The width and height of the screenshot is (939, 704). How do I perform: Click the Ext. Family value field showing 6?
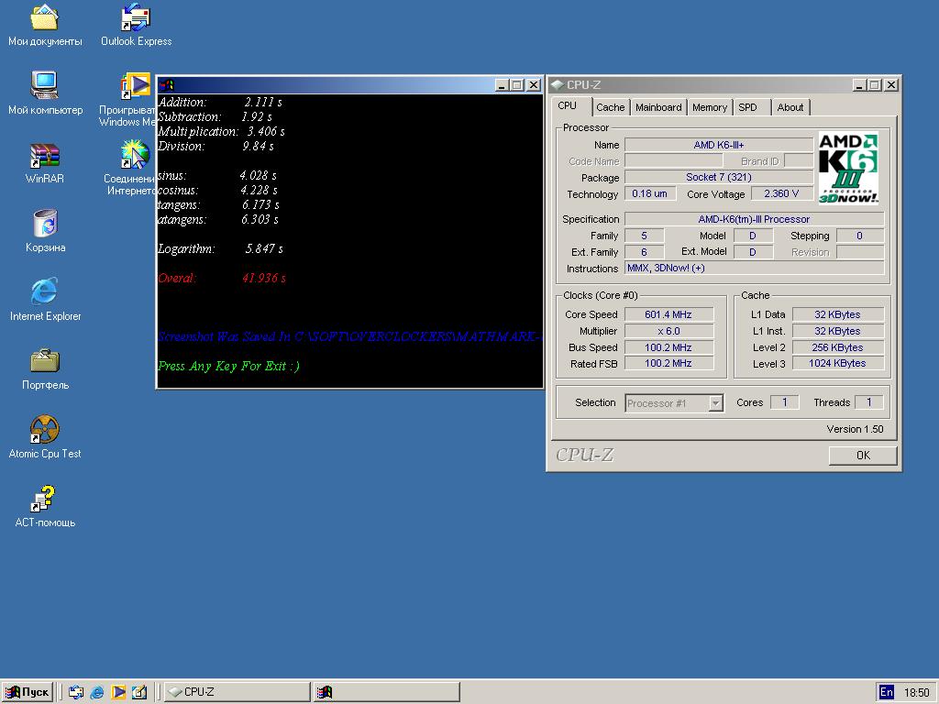tap(645, 252)
